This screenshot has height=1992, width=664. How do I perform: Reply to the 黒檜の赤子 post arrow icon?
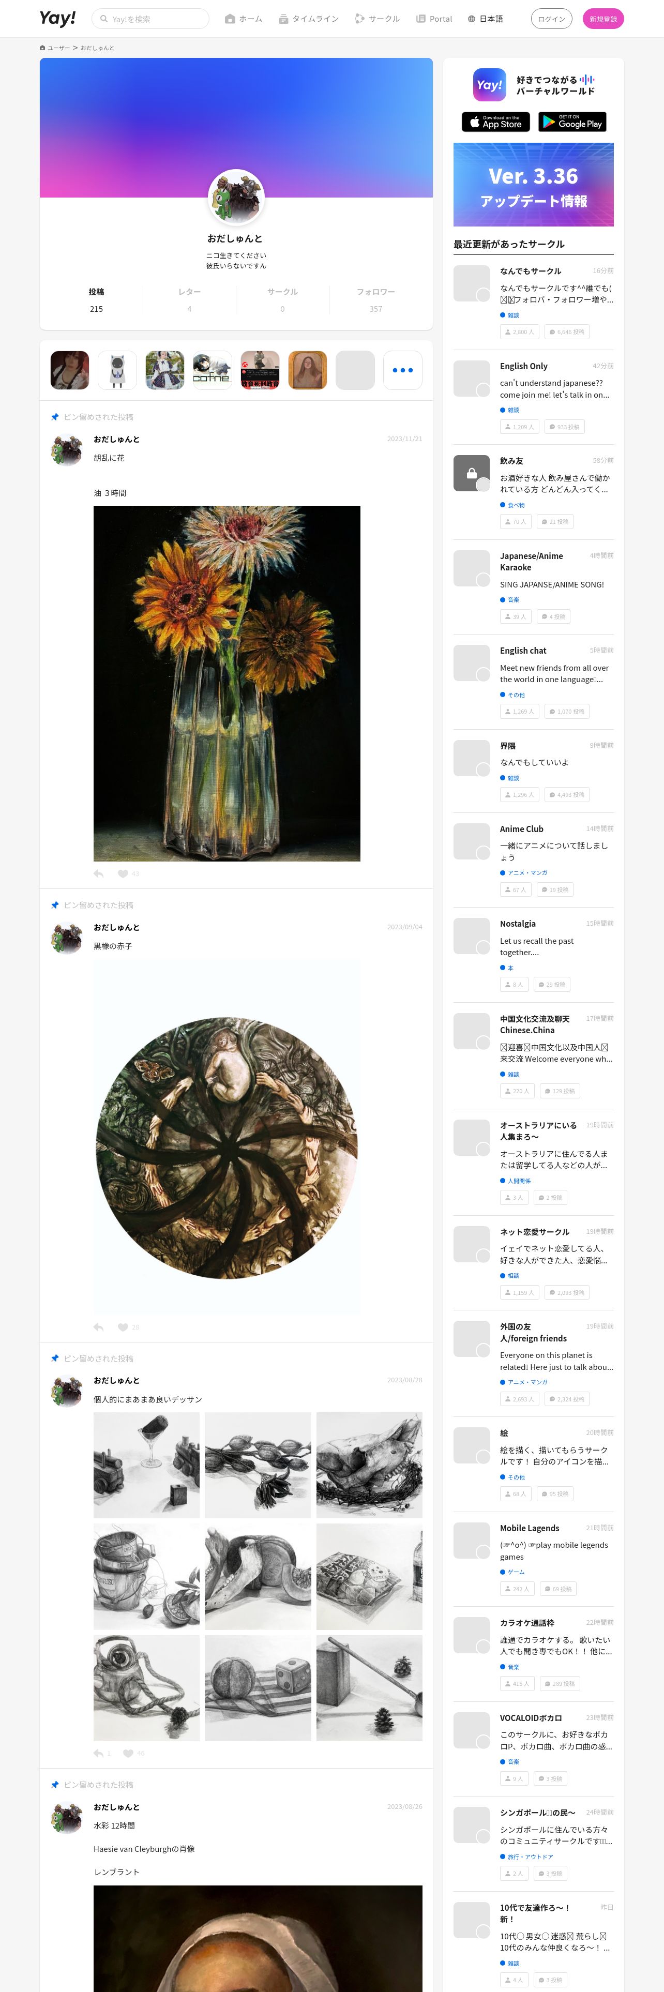click(x=98, y=1327)
